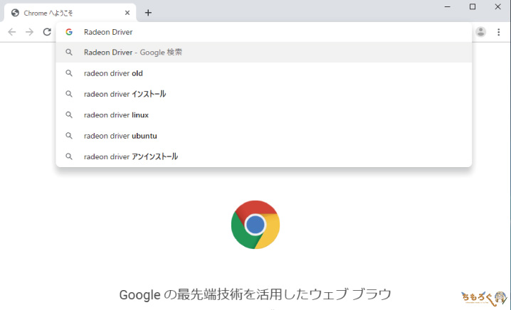
Task: Click the 'Google の最先端技術を活用した' heading text
Action: 255,294
